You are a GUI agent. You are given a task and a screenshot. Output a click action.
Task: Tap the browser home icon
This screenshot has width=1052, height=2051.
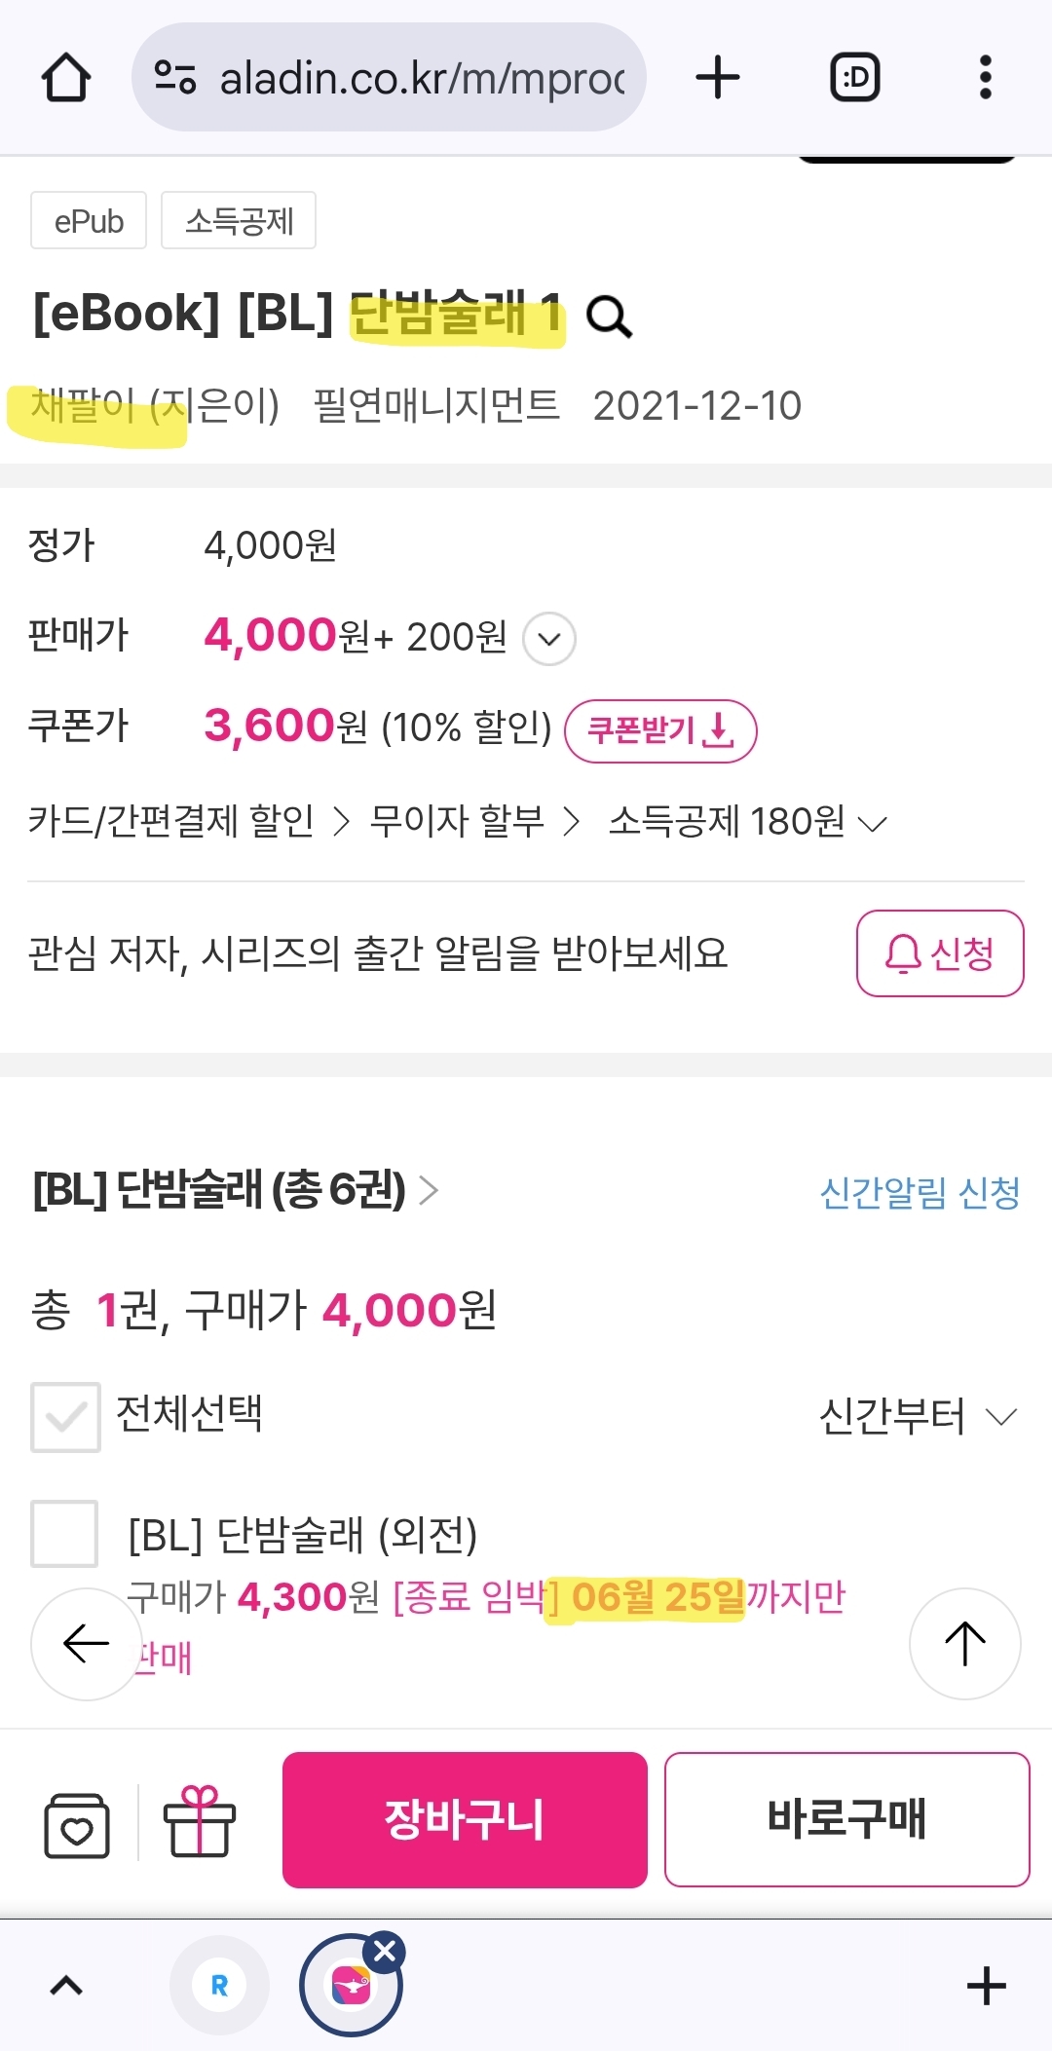click(66, 78)
